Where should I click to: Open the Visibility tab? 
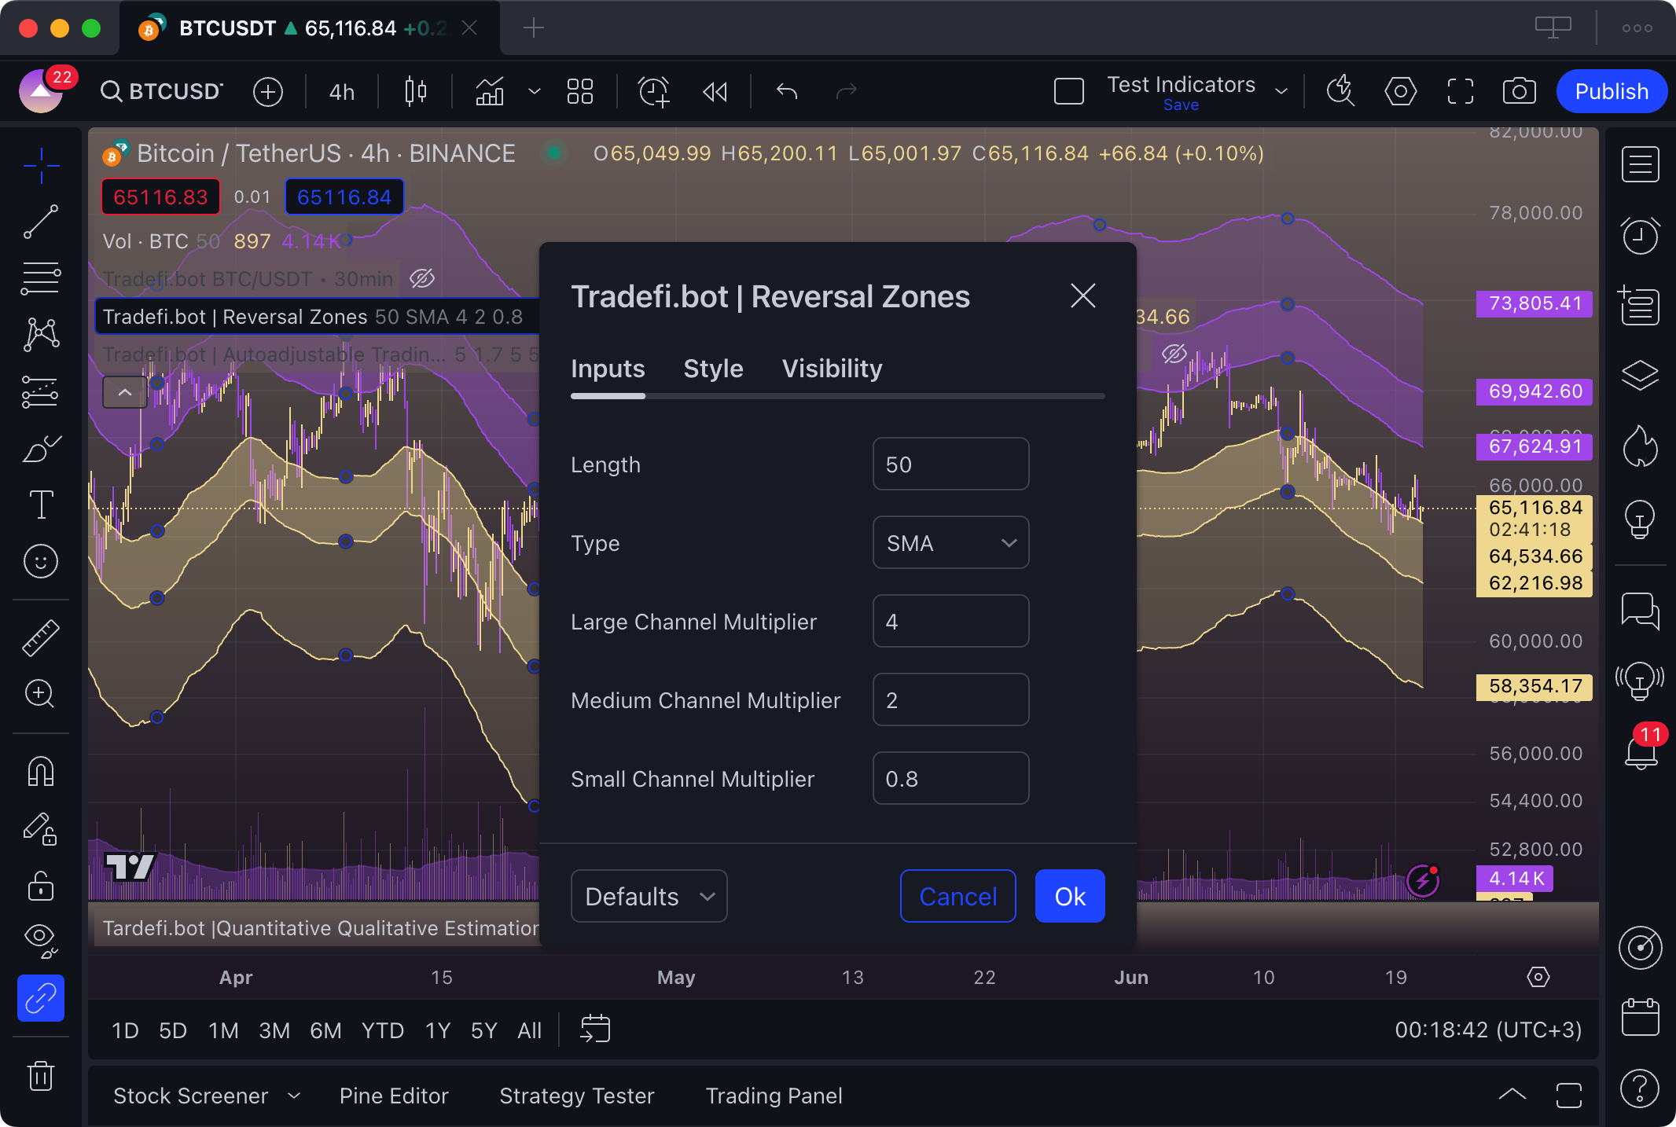(x=832, y=369)
